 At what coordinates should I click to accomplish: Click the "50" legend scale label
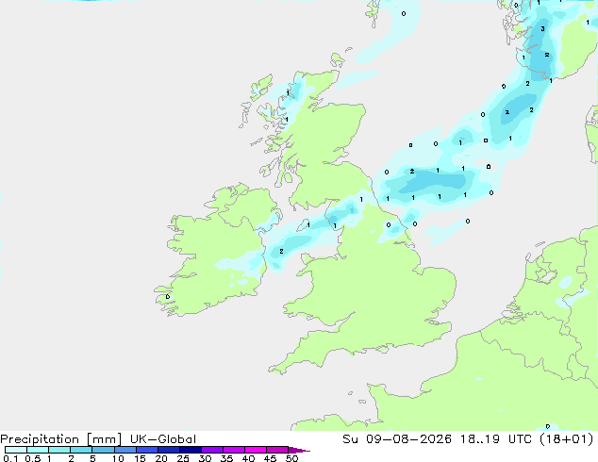point(292,458)
